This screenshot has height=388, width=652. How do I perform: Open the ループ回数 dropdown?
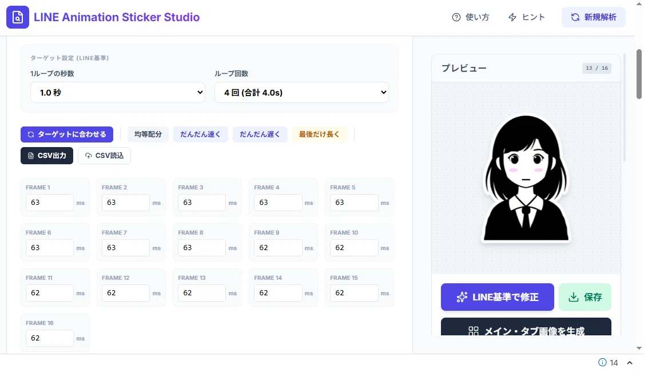[x=301, y=92]
